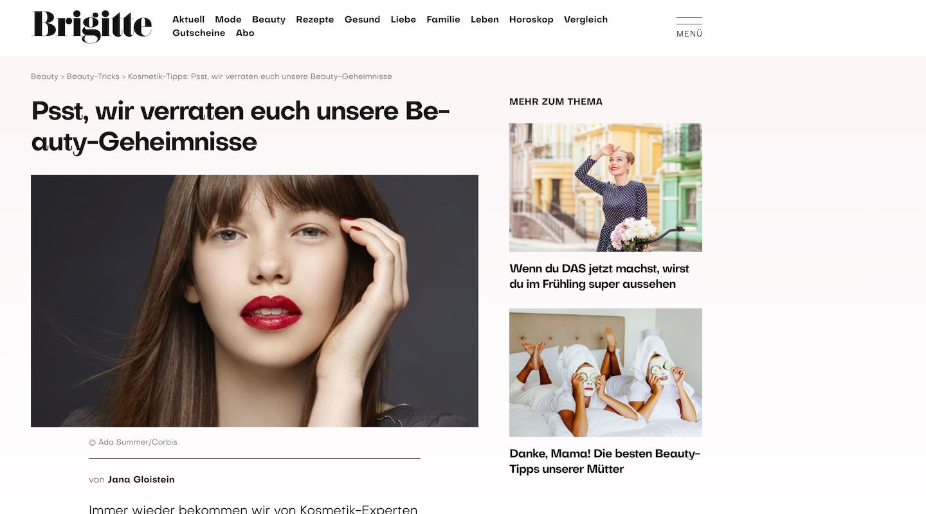
Task: Open the Rezepte navigation item
Action: tap(315, 19)
